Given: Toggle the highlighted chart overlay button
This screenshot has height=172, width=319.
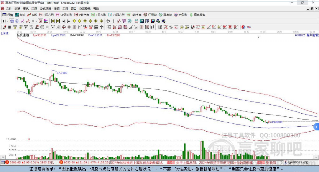Looking at the screenshot, I should pos(12,21).
